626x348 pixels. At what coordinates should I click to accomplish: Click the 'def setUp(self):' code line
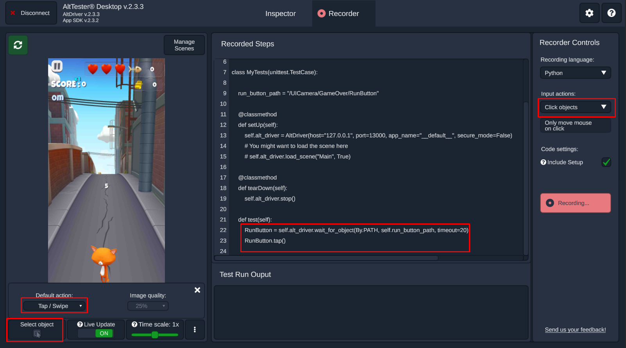[x=258, y=125]
